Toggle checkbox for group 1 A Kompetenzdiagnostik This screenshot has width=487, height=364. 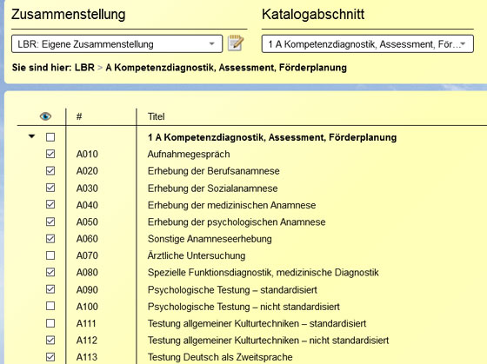50,137
